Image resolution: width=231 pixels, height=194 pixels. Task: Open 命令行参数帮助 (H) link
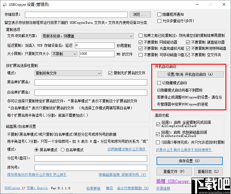[133, 188]
